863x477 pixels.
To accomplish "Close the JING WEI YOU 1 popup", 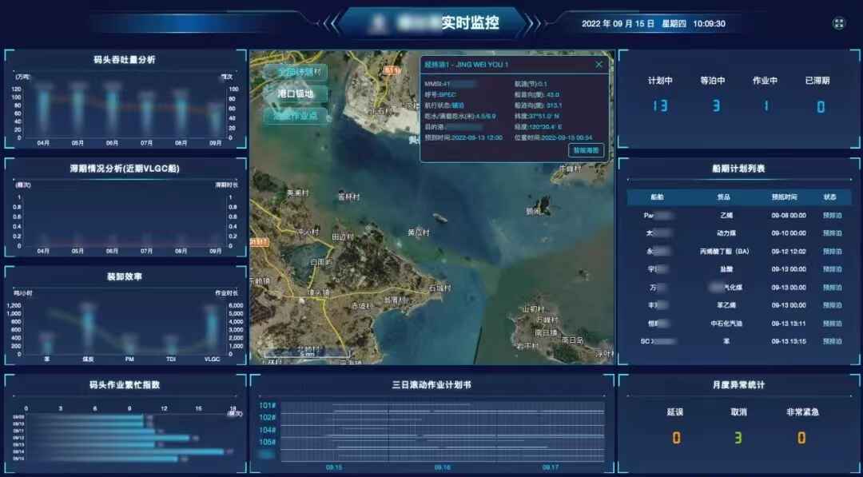I will (x=599, y=64).
